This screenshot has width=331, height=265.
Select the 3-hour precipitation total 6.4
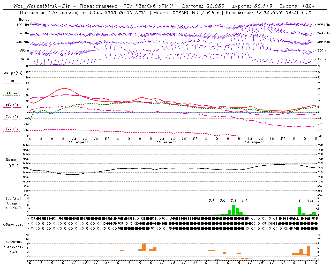[x=234, y=200]
